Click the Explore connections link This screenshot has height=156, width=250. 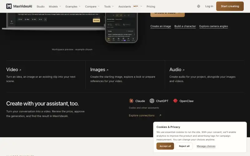pos(142,115)
